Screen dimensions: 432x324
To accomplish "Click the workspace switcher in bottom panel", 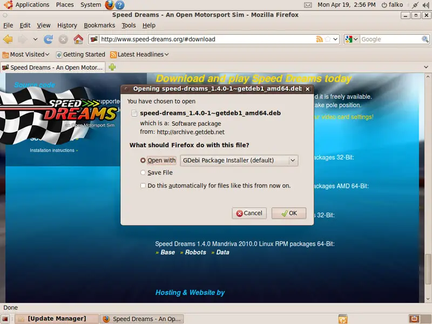I will [420, 319].
